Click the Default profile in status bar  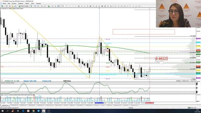pyautogui.click(x=131, y=108)
